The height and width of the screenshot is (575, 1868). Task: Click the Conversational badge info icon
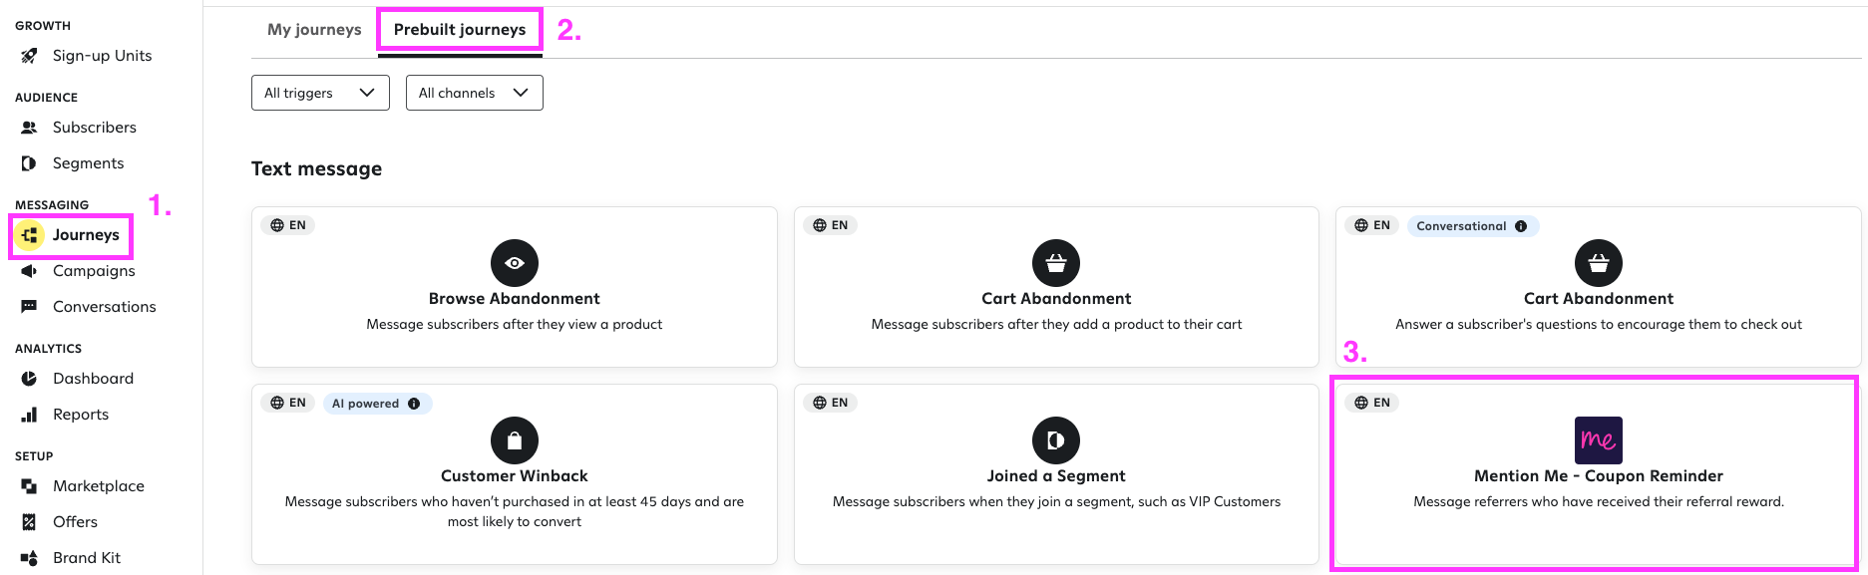(1521, 226)
